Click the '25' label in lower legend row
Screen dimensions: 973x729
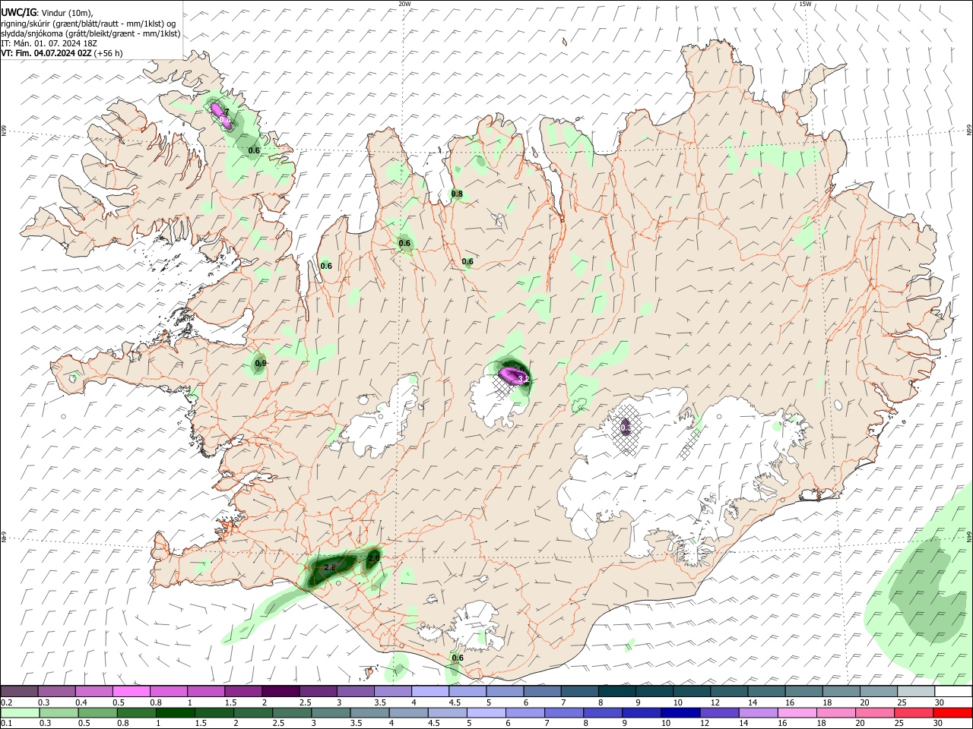[900, 724]
